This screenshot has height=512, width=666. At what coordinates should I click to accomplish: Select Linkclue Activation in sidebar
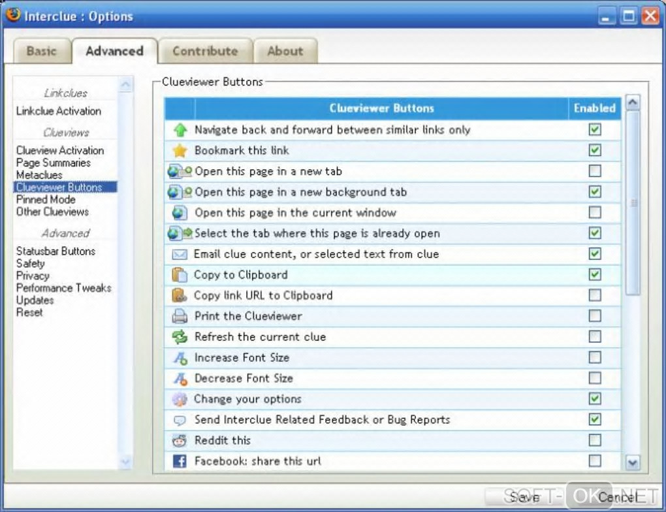click(59, 111)
